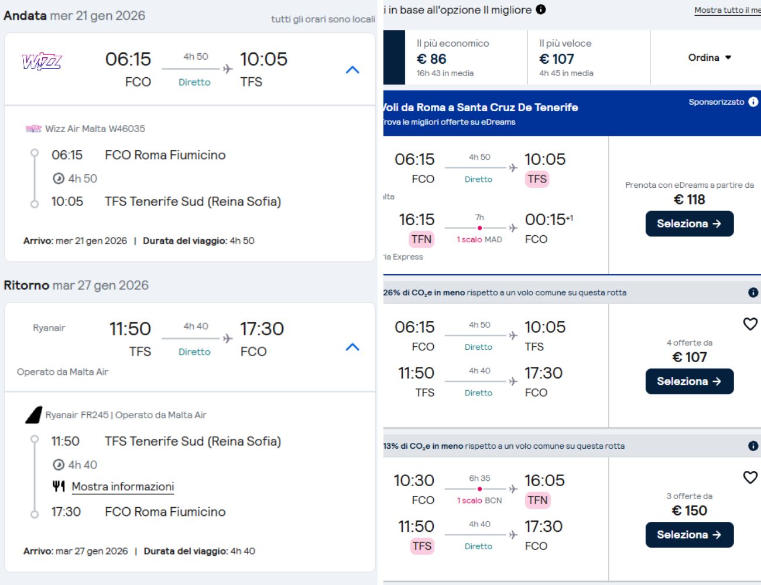Click info icon on 26% CO₂e banner
The width and height of the screenshot is (761, 585).
click(753, 292)
